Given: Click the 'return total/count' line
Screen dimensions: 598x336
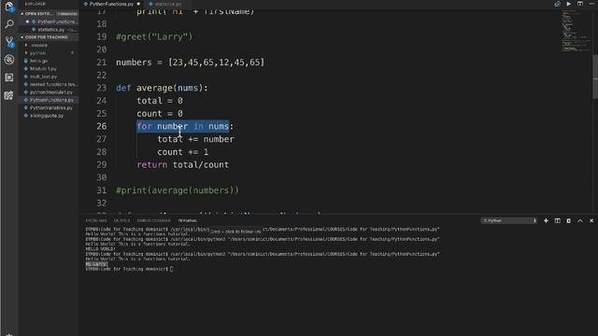Looking at the screenshot, I should click(x=183, y=164).
